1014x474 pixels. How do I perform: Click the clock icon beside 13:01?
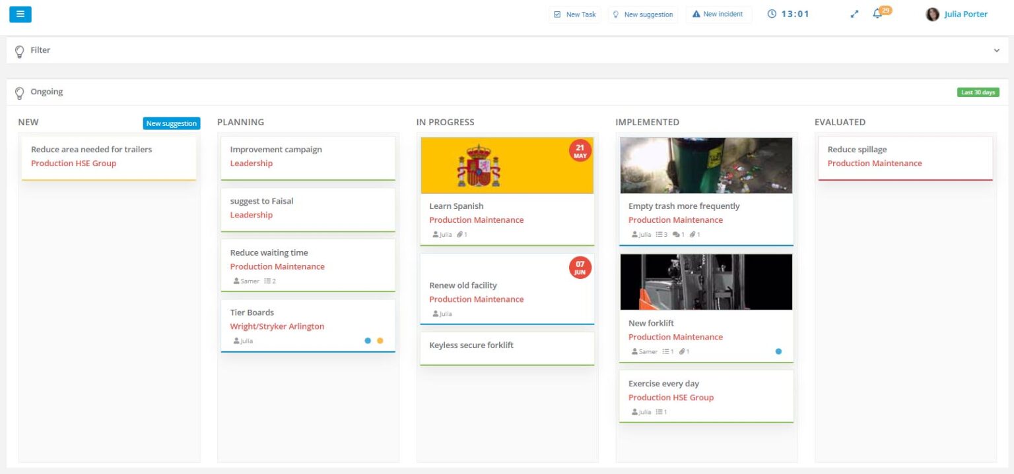pyautogui.click(x=772, y=13)
